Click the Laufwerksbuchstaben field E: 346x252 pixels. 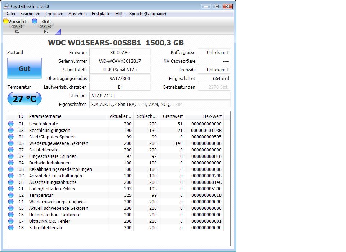tap(120, 87)
